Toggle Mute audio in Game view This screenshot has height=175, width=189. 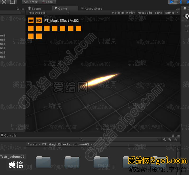tap(145, 13)
